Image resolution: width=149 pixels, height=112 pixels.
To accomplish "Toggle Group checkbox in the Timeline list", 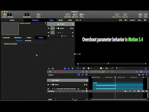I will (x=48, y=85).
